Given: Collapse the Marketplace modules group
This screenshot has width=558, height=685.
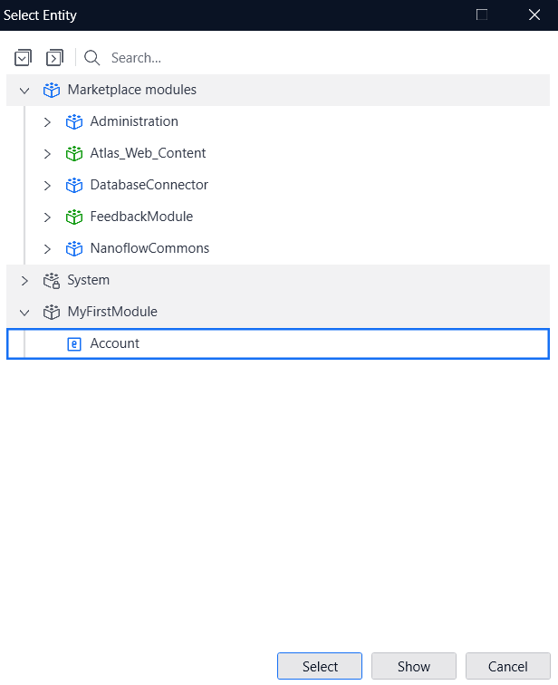Looking at the screenshot, I should click(24, 90).
